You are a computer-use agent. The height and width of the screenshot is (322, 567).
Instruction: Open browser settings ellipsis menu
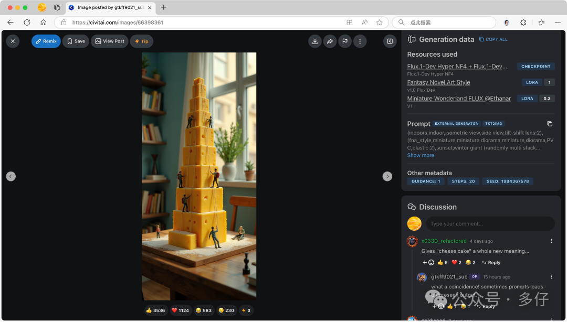(x=558, y=23)
